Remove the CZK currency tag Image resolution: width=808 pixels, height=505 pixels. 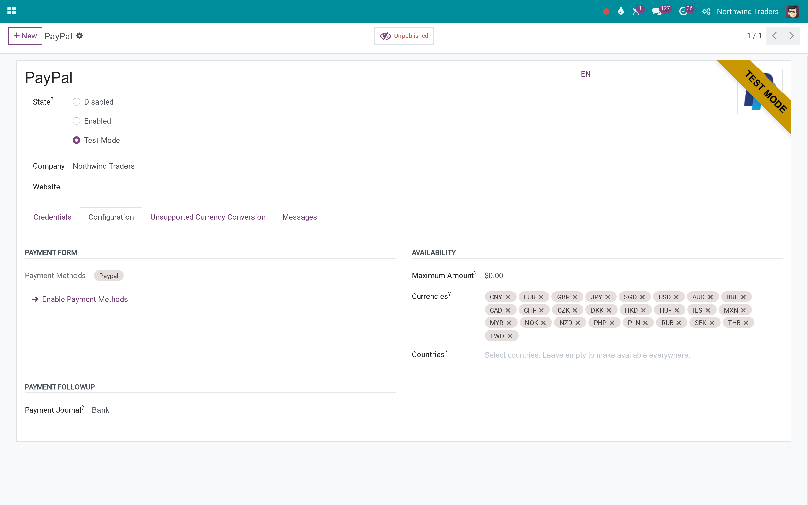pyautogui.click(x=575, y=310)
